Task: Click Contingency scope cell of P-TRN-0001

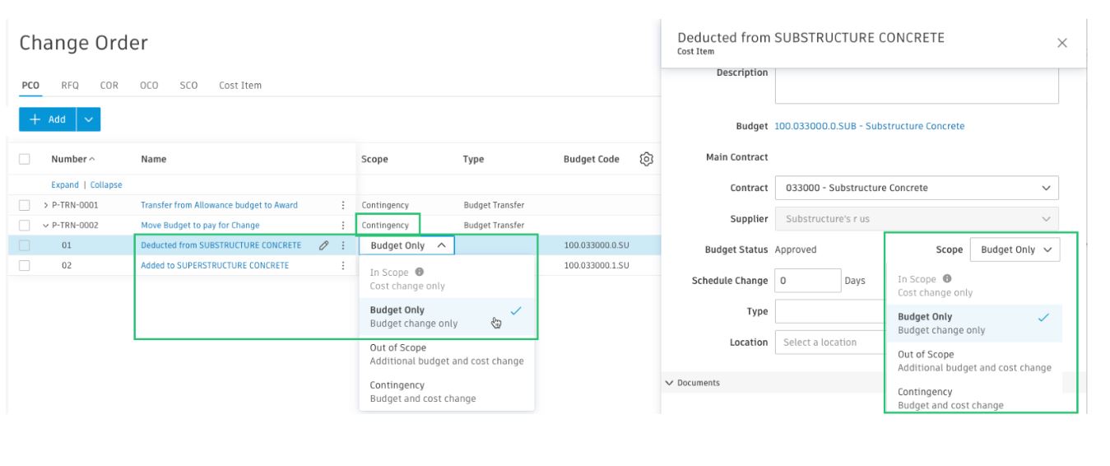Action: pyautogui.click(x=385, y=205)
